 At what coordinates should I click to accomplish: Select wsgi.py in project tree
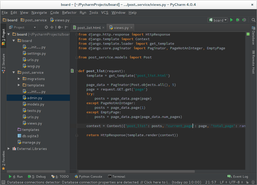[31, 66]
